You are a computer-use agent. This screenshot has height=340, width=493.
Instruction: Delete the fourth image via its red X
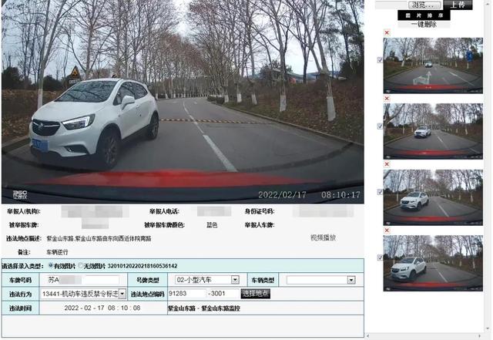click(387, 229)
